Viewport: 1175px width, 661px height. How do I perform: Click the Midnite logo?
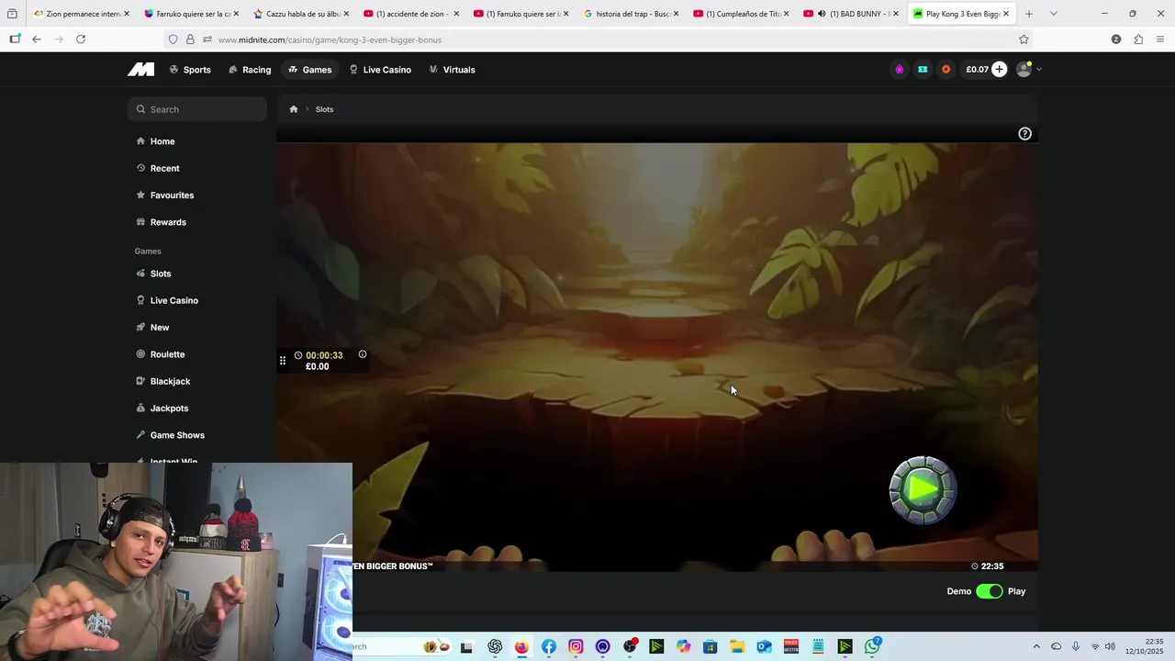pyautogui.click(x=140, y=70)
